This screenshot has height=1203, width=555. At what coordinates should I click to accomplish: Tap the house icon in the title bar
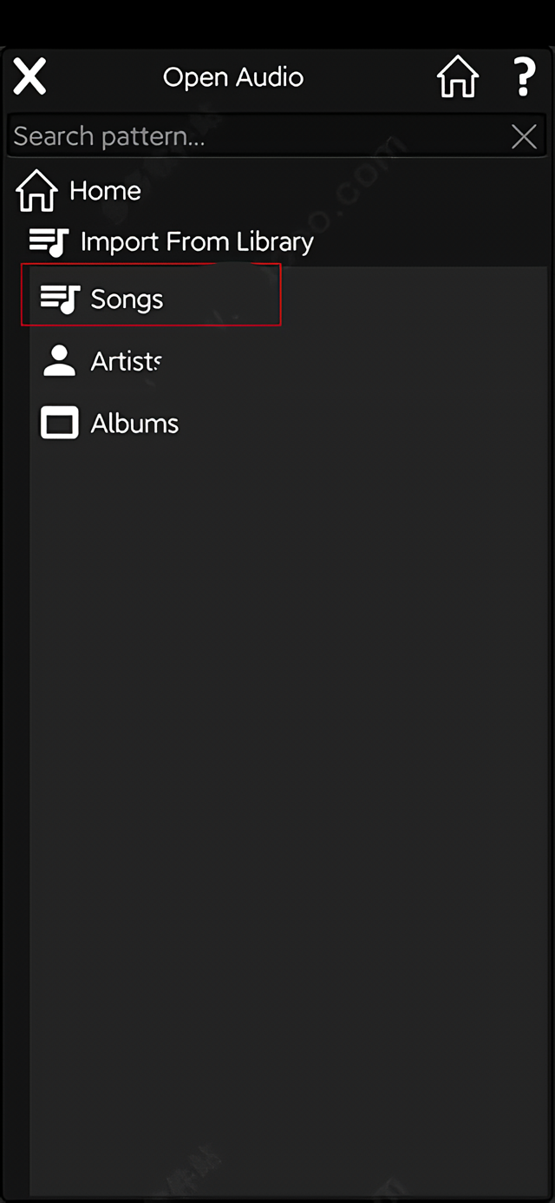[457, 77]
